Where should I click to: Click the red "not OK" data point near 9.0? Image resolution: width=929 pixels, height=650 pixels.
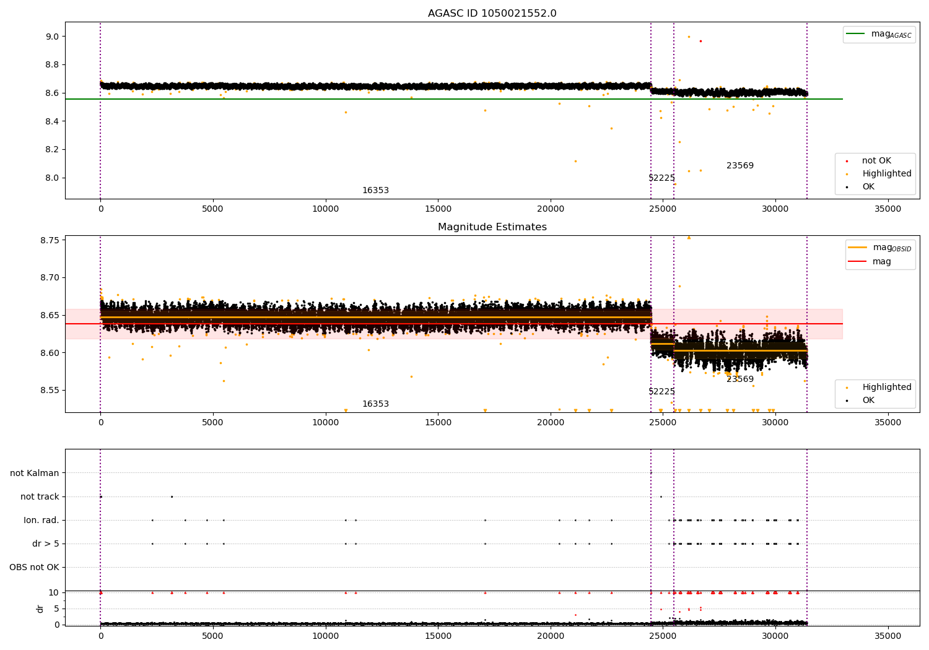coord(700,41)
